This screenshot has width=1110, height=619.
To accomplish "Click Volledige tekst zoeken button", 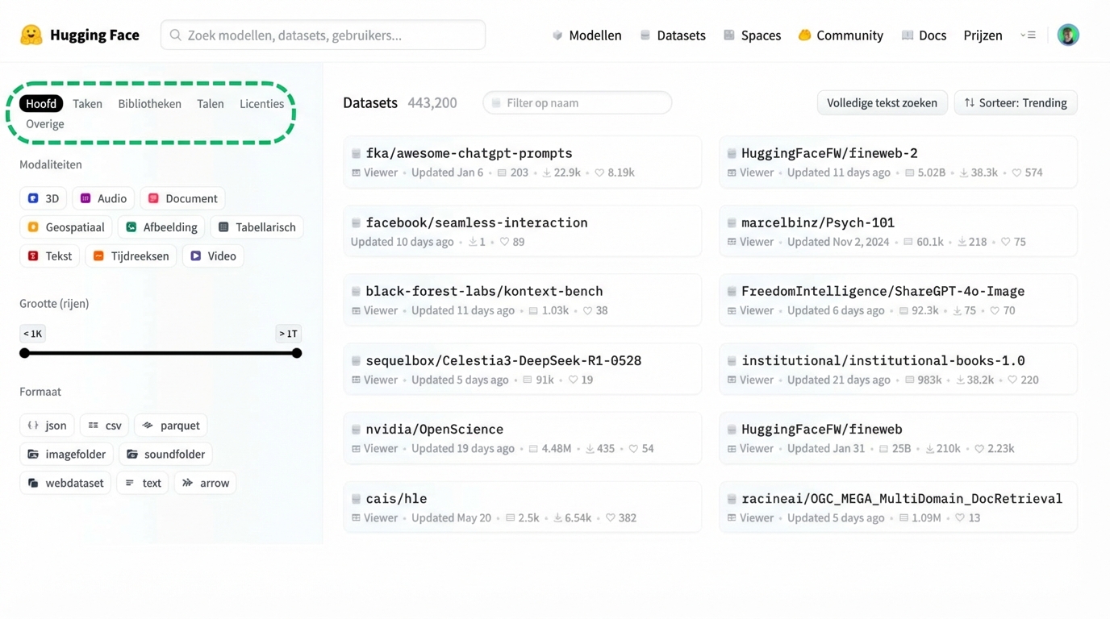I will (x=882, y=103).
